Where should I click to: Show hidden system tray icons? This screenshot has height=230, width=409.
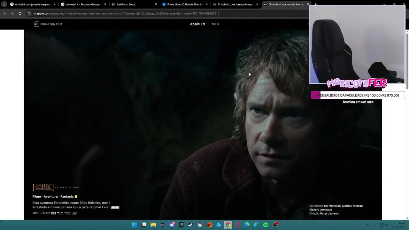[367, 225]
